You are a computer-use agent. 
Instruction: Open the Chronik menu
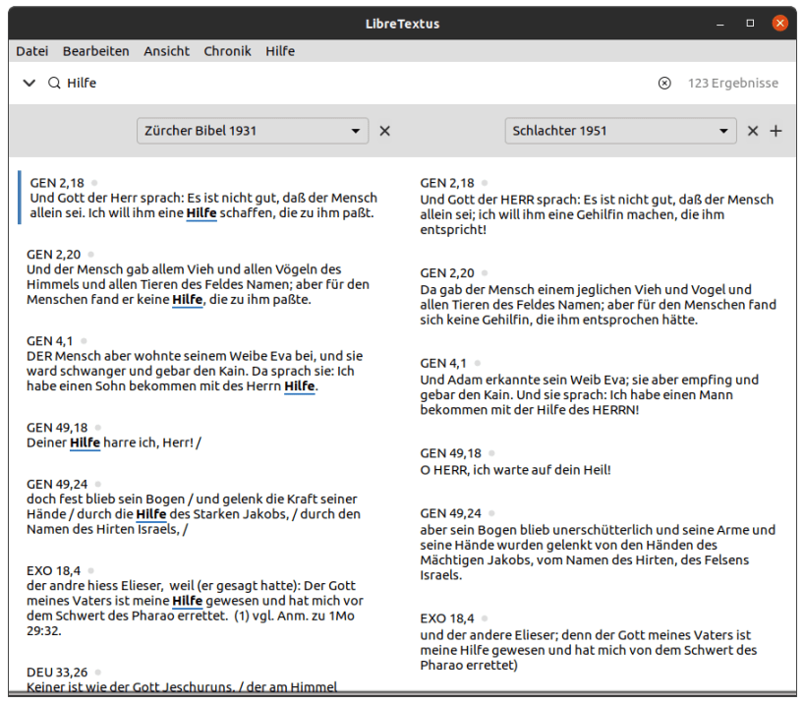(227, 51)
